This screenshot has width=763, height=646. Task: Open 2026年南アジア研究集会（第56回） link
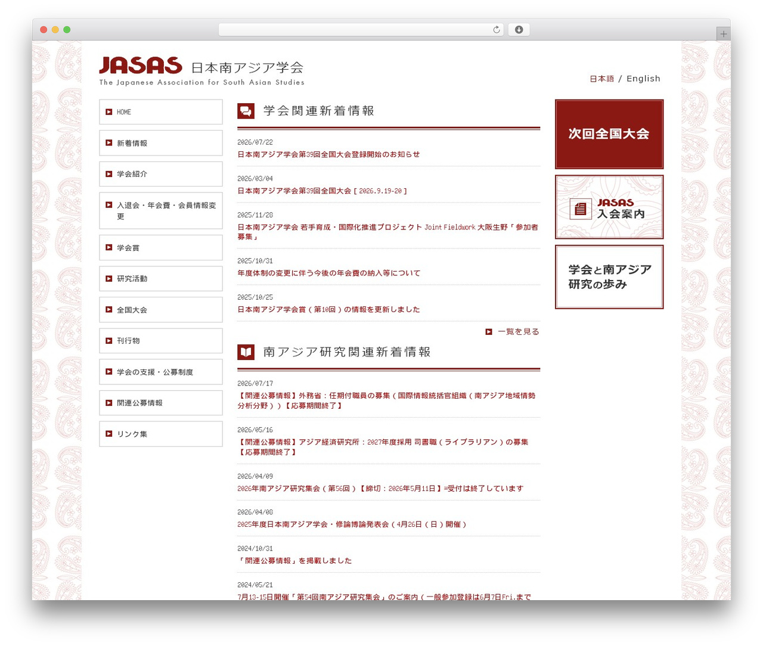380,489
